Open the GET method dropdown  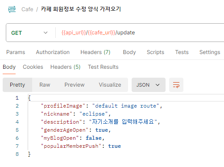click(x=29, y=33)
